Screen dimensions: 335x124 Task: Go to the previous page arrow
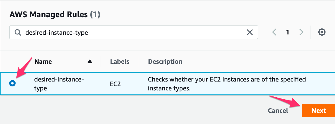pyautogui.click(x=274, y=32)
